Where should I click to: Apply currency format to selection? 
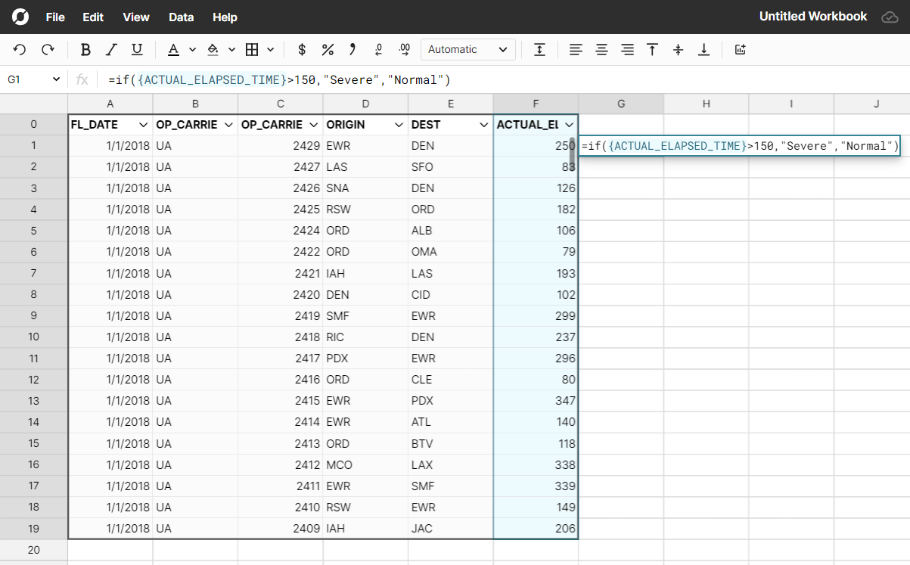[301, 49]
